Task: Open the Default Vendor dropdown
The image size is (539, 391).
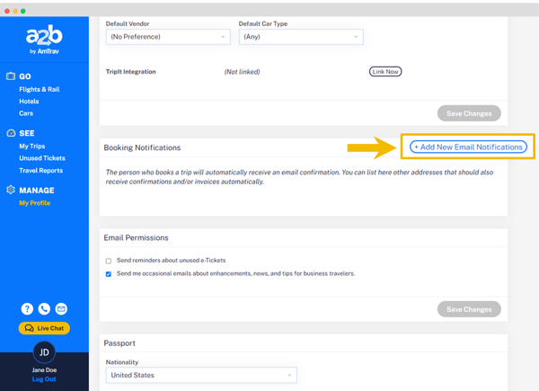Action: (x=168, y=37)
